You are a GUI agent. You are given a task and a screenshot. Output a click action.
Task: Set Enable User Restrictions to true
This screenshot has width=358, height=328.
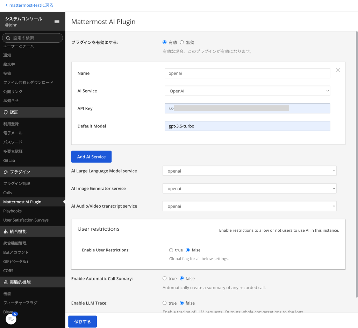[x=171, y=250]
